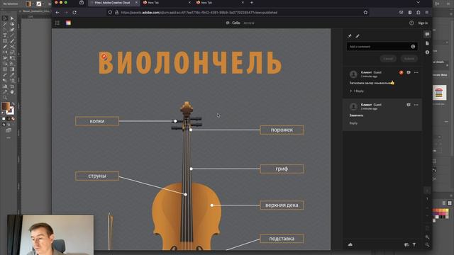Select the drawing pencil comment tool
The height and width of the screenshot is (255, 454).
point(358,36)
